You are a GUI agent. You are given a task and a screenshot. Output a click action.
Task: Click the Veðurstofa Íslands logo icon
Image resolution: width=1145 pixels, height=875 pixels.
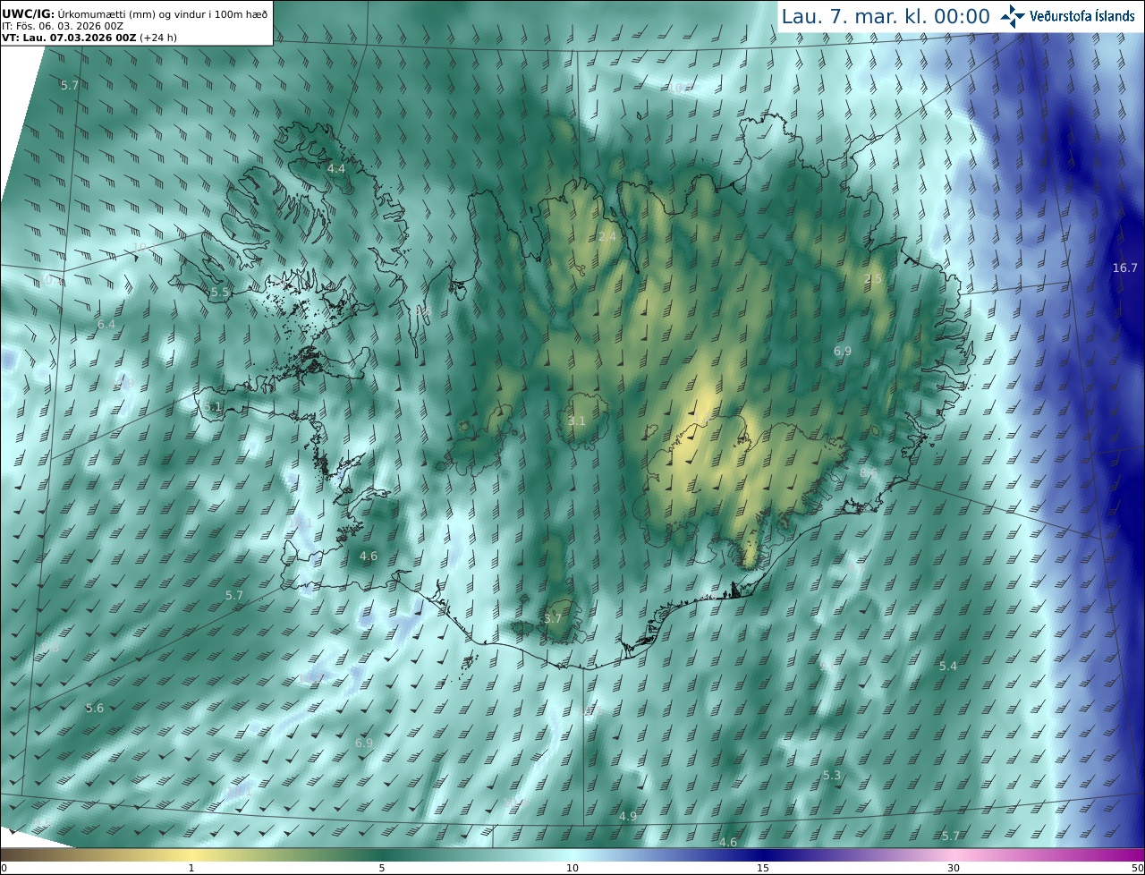(x=1013, y=15)
